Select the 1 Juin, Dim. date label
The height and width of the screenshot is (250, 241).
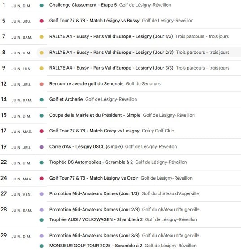pos(17,5)
